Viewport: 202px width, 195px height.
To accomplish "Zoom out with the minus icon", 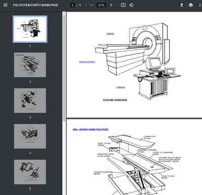I will click(91, 5).
